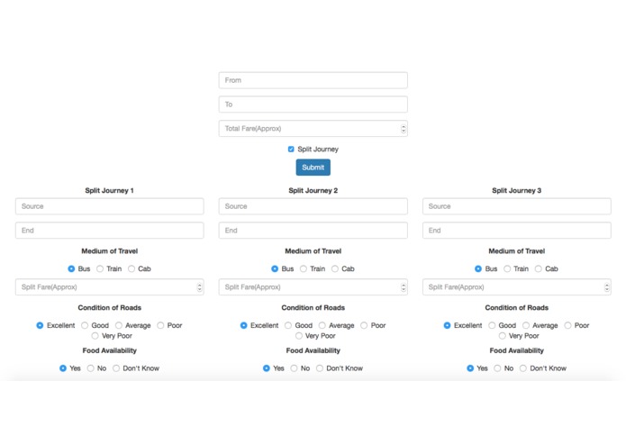
Task: Click End field in Split Journey 2
Action: coord(313,231)
